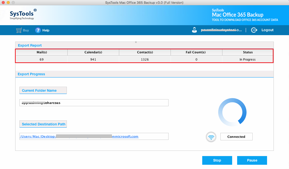289x169 pixels.
Task: Select the Contact(s) column header
Action: click(145, 52)
